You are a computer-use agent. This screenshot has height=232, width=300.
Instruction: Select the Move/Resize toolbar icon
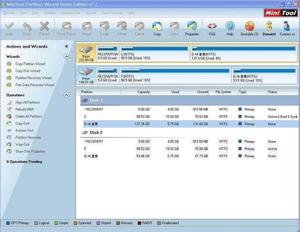click(67, 26)
